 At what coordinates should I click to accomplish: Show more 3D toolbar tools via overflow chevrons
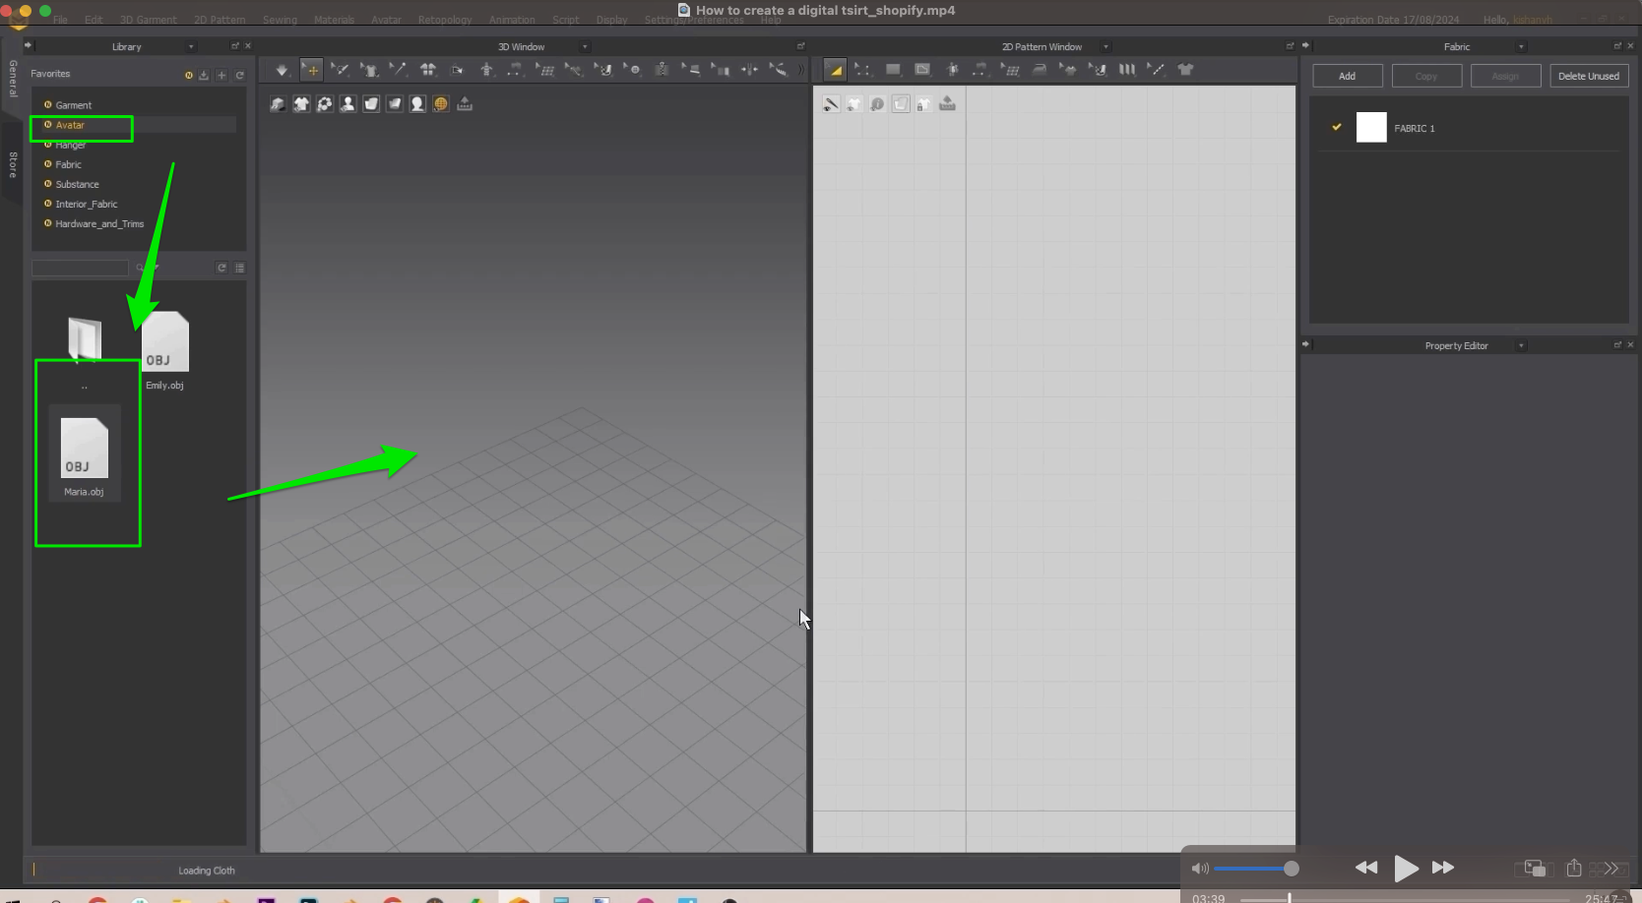point(800,70)
